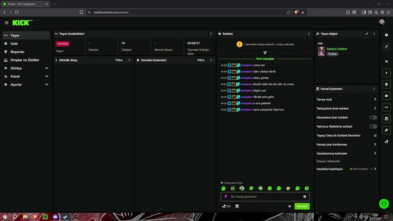Open Yayın bilgisi three-dot menu
This screenshot has width=393, height=221.
(374, 34)
